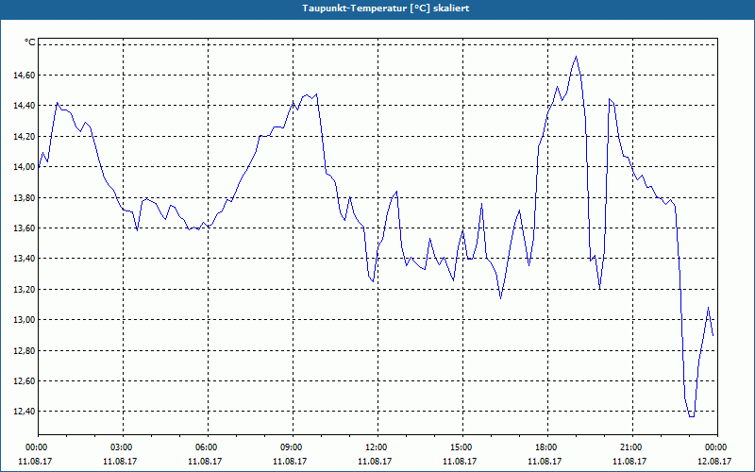Select the 14,20 y-axis label
The height and width of the screenshot is (472, 755).
26,136
